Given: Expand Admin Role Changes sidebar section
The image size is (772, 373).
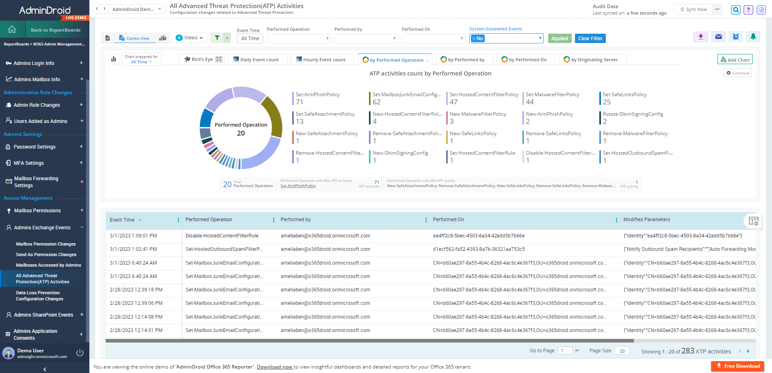Looking at the screenshot, I should coord(81,105).
